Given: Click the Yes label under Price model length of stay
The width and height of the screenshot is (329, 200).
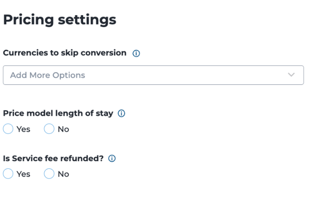Looking at the screenshot, I should [x=23, y=129].
